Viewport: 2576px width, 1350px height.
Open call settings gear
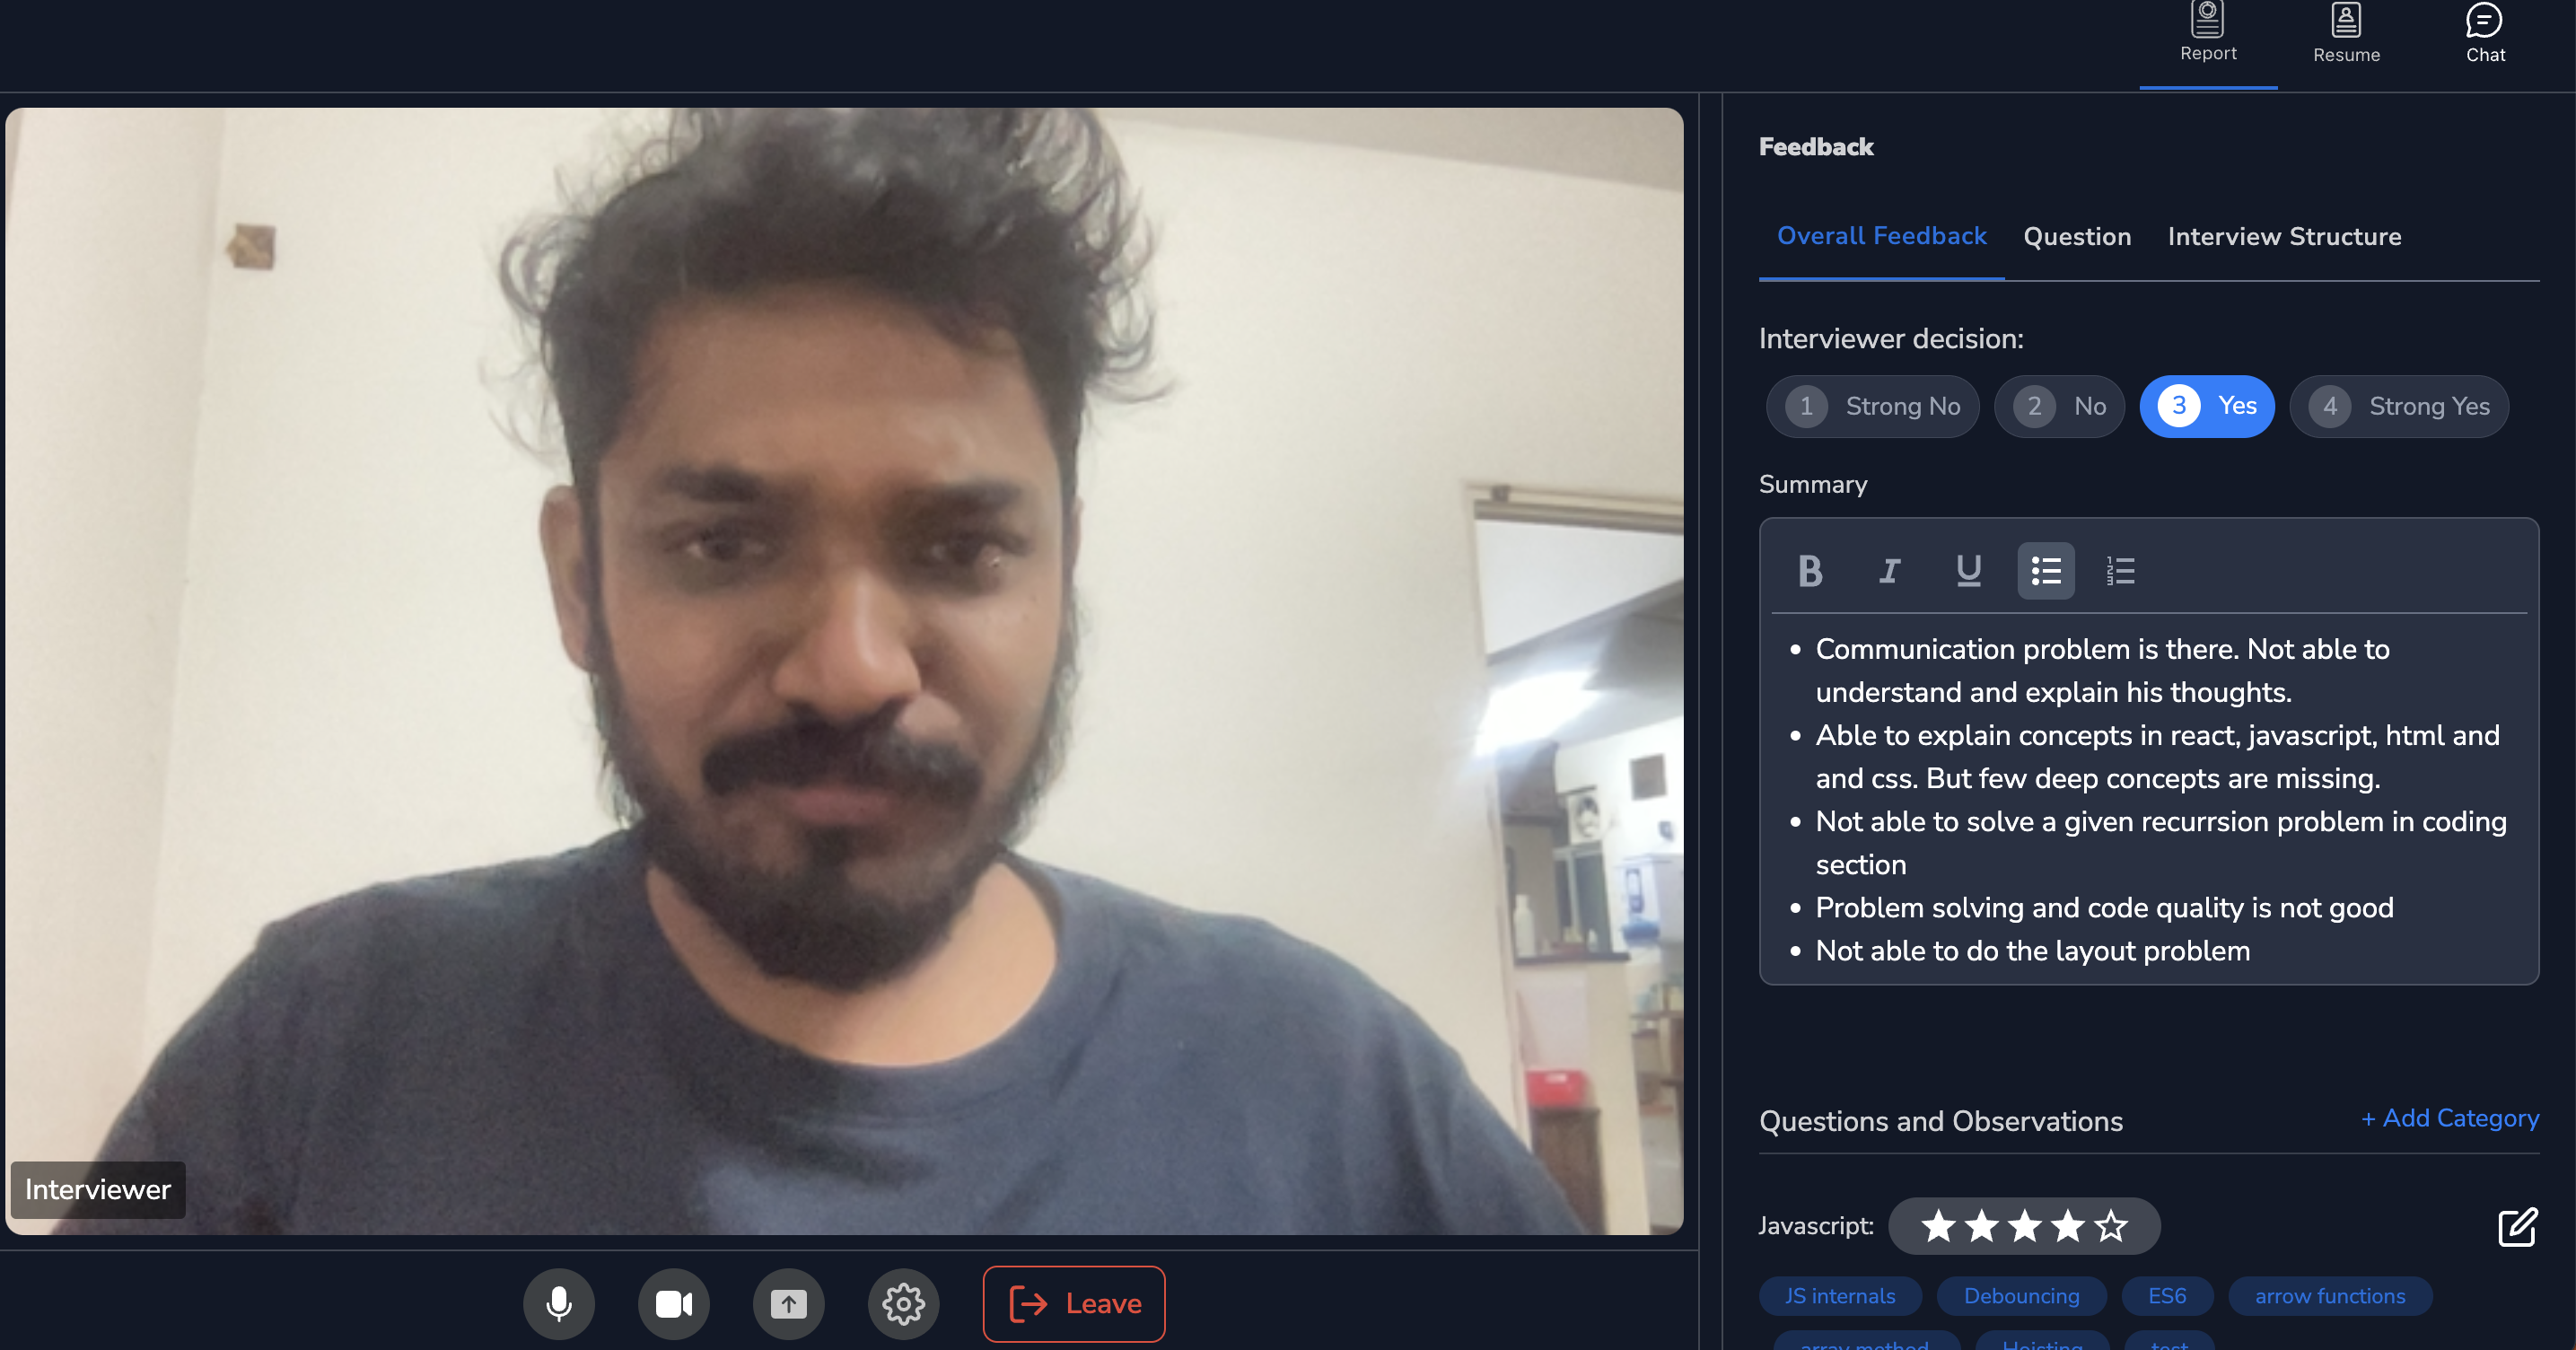click(903, 1303)
